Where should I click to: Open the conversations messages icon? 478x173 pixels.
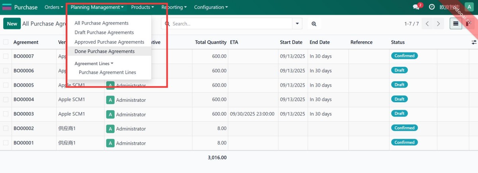(416, 7)
